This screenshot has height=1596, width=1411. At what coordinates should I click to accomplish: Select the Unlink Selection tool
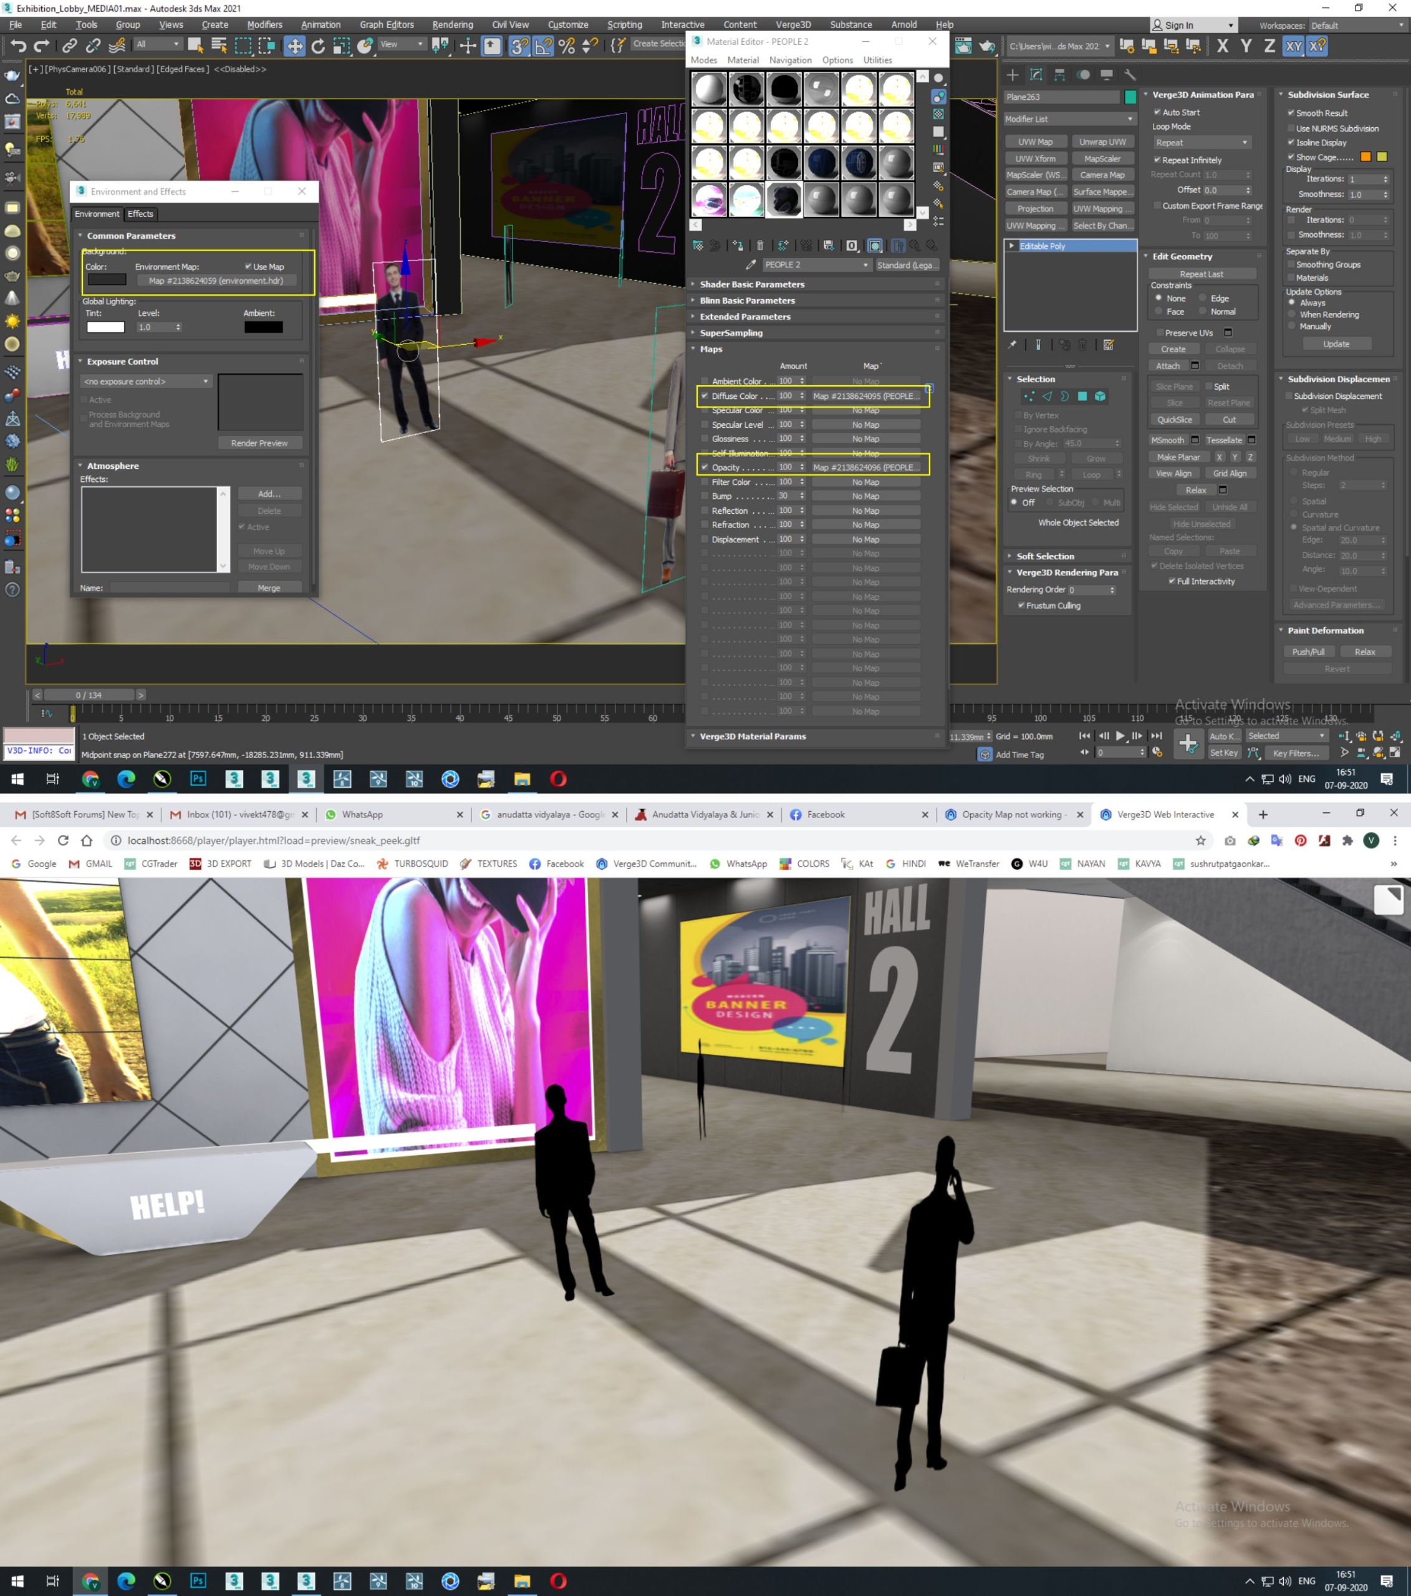pos(93,46)
